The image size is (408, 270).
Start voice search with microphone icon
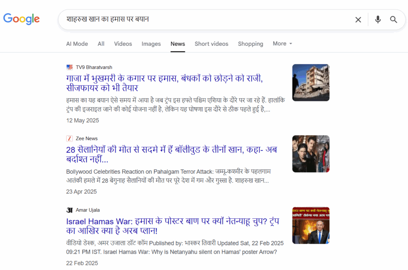click(378, 19)
